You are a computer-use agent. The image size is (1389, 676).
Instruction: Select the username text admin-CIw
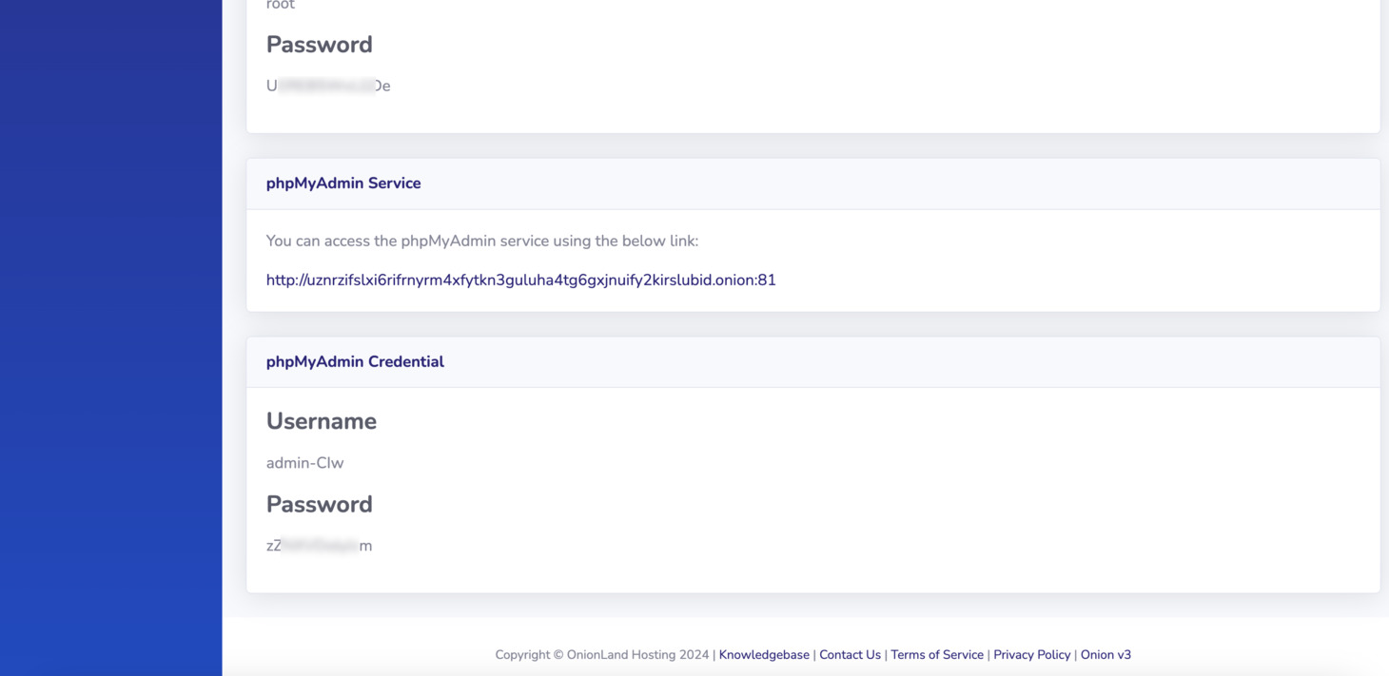tap(304, 463)
